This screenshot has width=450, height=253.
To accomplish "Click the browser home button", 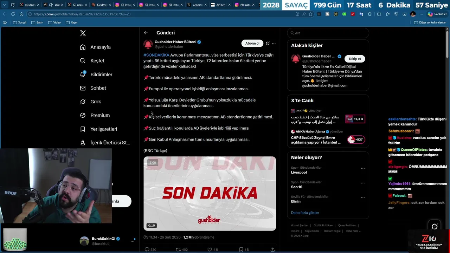I will tap(21, 14).
